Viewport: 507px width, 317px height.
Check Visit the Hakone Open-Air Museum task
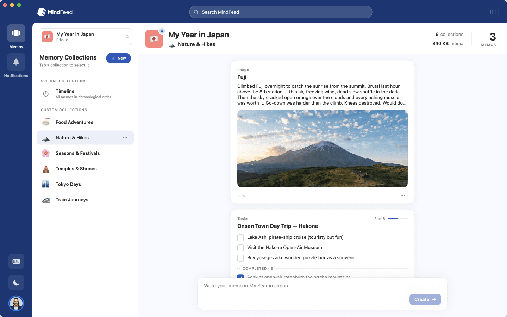240,248
